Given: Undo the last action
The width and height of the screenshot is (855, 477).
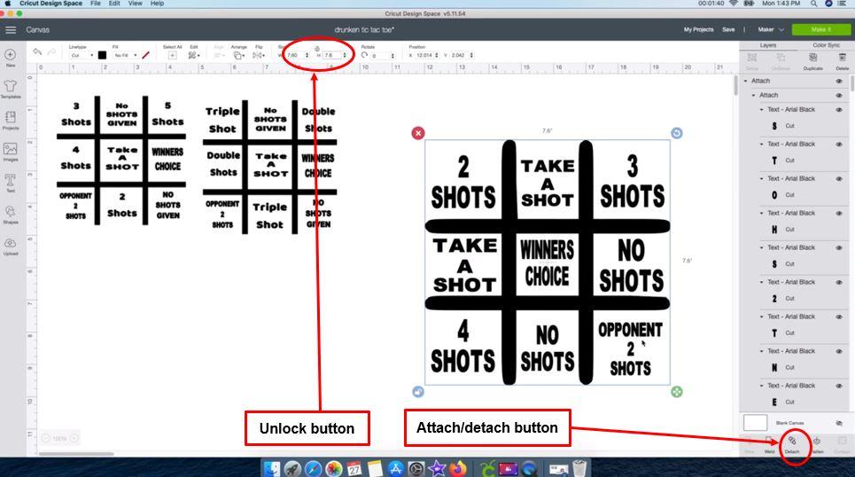Looking at the screenshot, I should (37, 51).
